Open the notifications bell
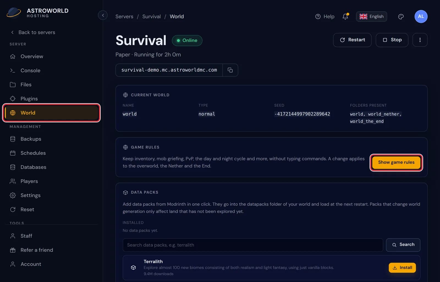This screenshot has width=440, height=282. click(345, 17)
